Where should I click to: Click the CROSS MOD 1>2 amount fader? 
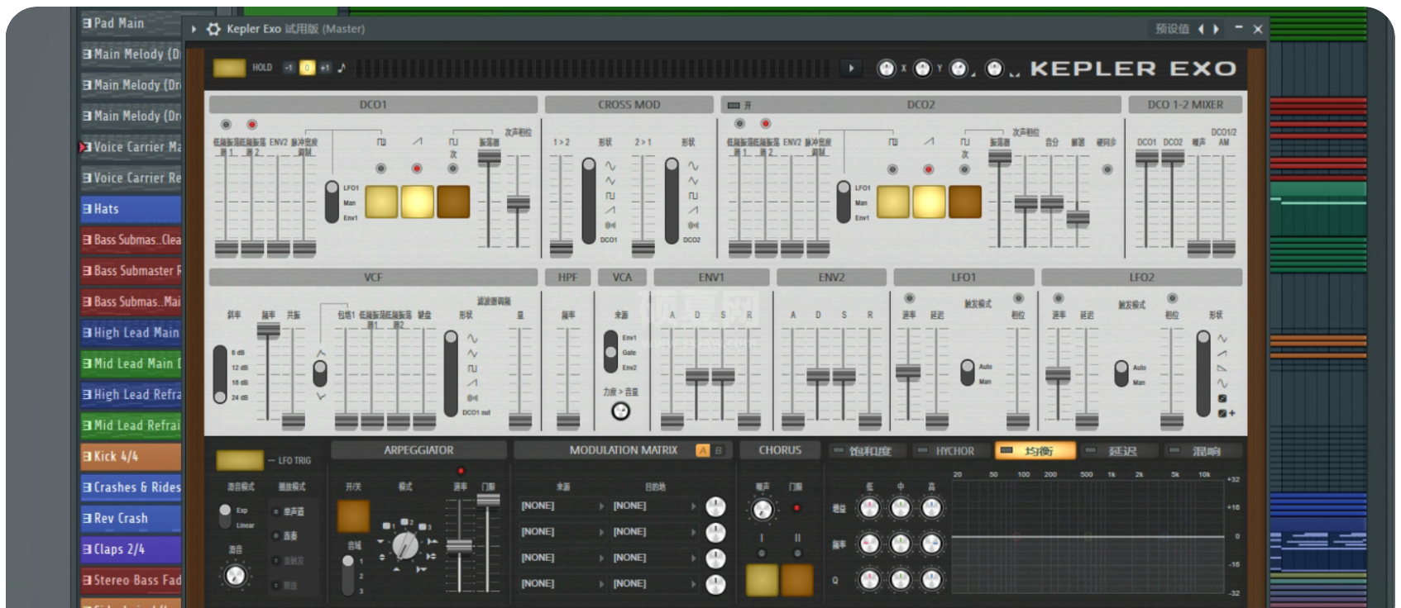pyautogui.click(x=561, y=245)
